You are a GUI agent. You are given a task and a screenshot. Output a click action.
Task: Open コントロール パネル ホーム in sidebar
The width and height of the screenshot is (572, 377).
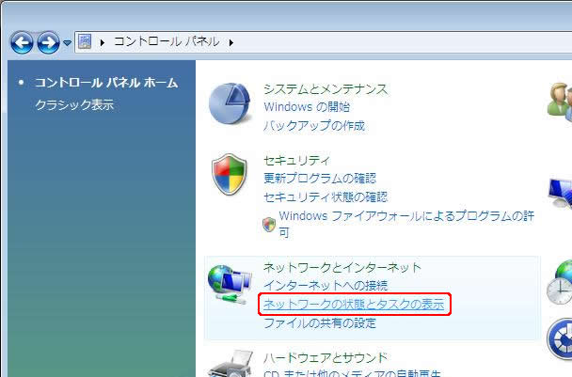(x=106, y=83)
